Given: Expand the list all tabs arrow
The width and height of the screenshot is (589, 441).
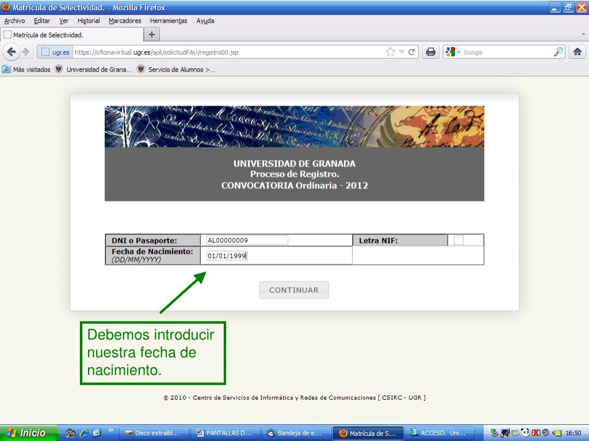Looking at the screenshot, I should coord(583,34).
